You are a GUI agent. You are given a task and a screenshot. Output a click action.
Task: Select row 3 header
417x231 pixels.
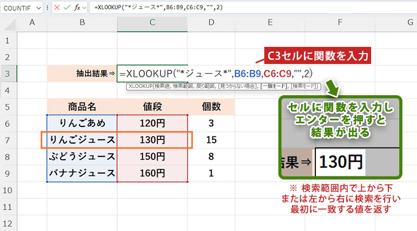click(x=7, y=74)
